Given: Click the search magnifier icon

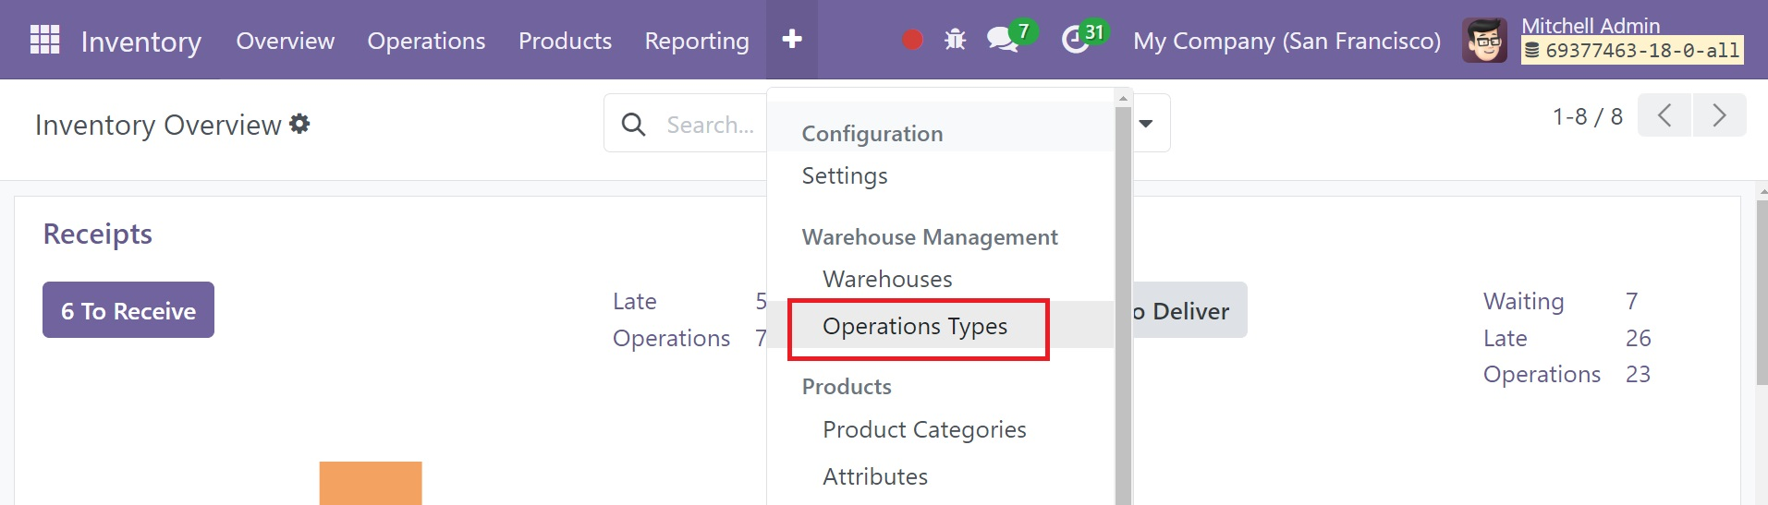Looking at the screenshot, I should pyautogui.click(x=633, y=124).
